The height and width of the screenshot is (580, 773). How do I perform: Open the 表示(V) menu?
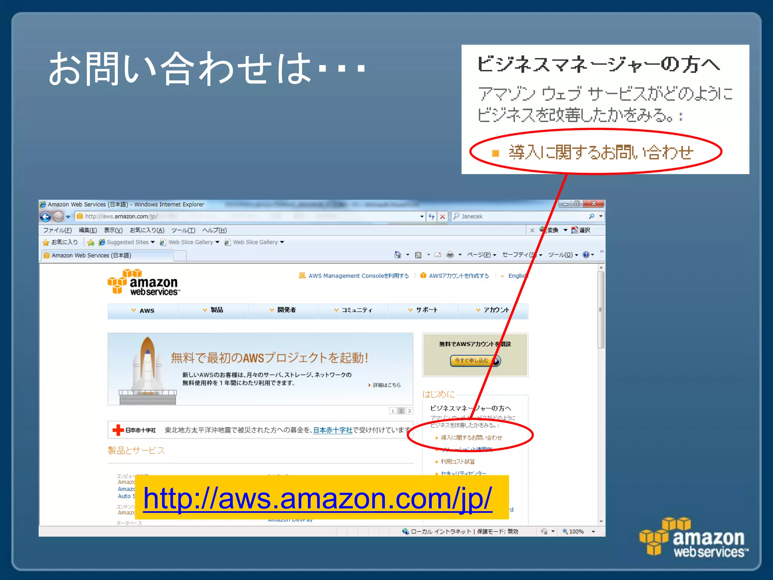[113, 230]
